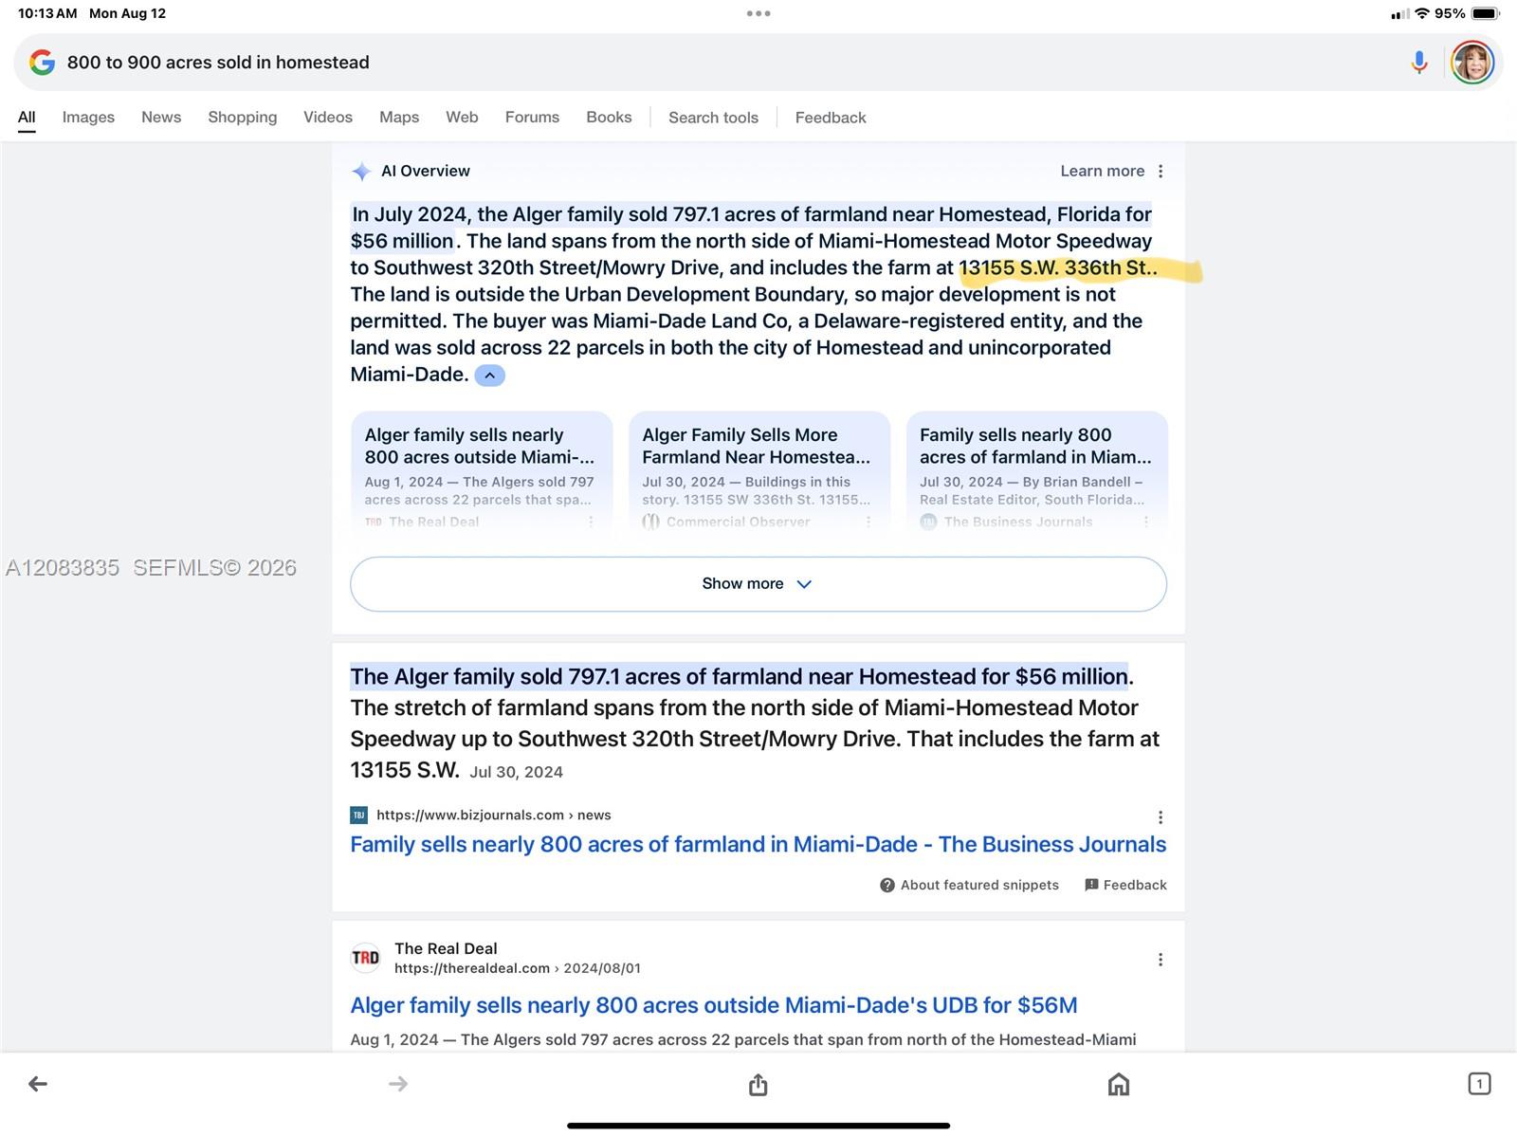The height and width of the screenshot is (1137, 1517).
Task: Open options for The Real Deal source card
Action: (x=591, y=522)
